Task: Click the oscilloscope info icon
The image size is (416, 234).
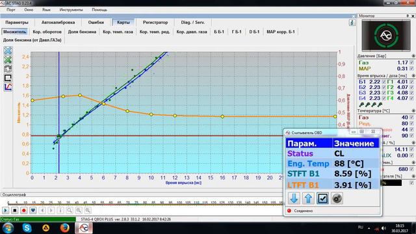Action: point(60,211)
